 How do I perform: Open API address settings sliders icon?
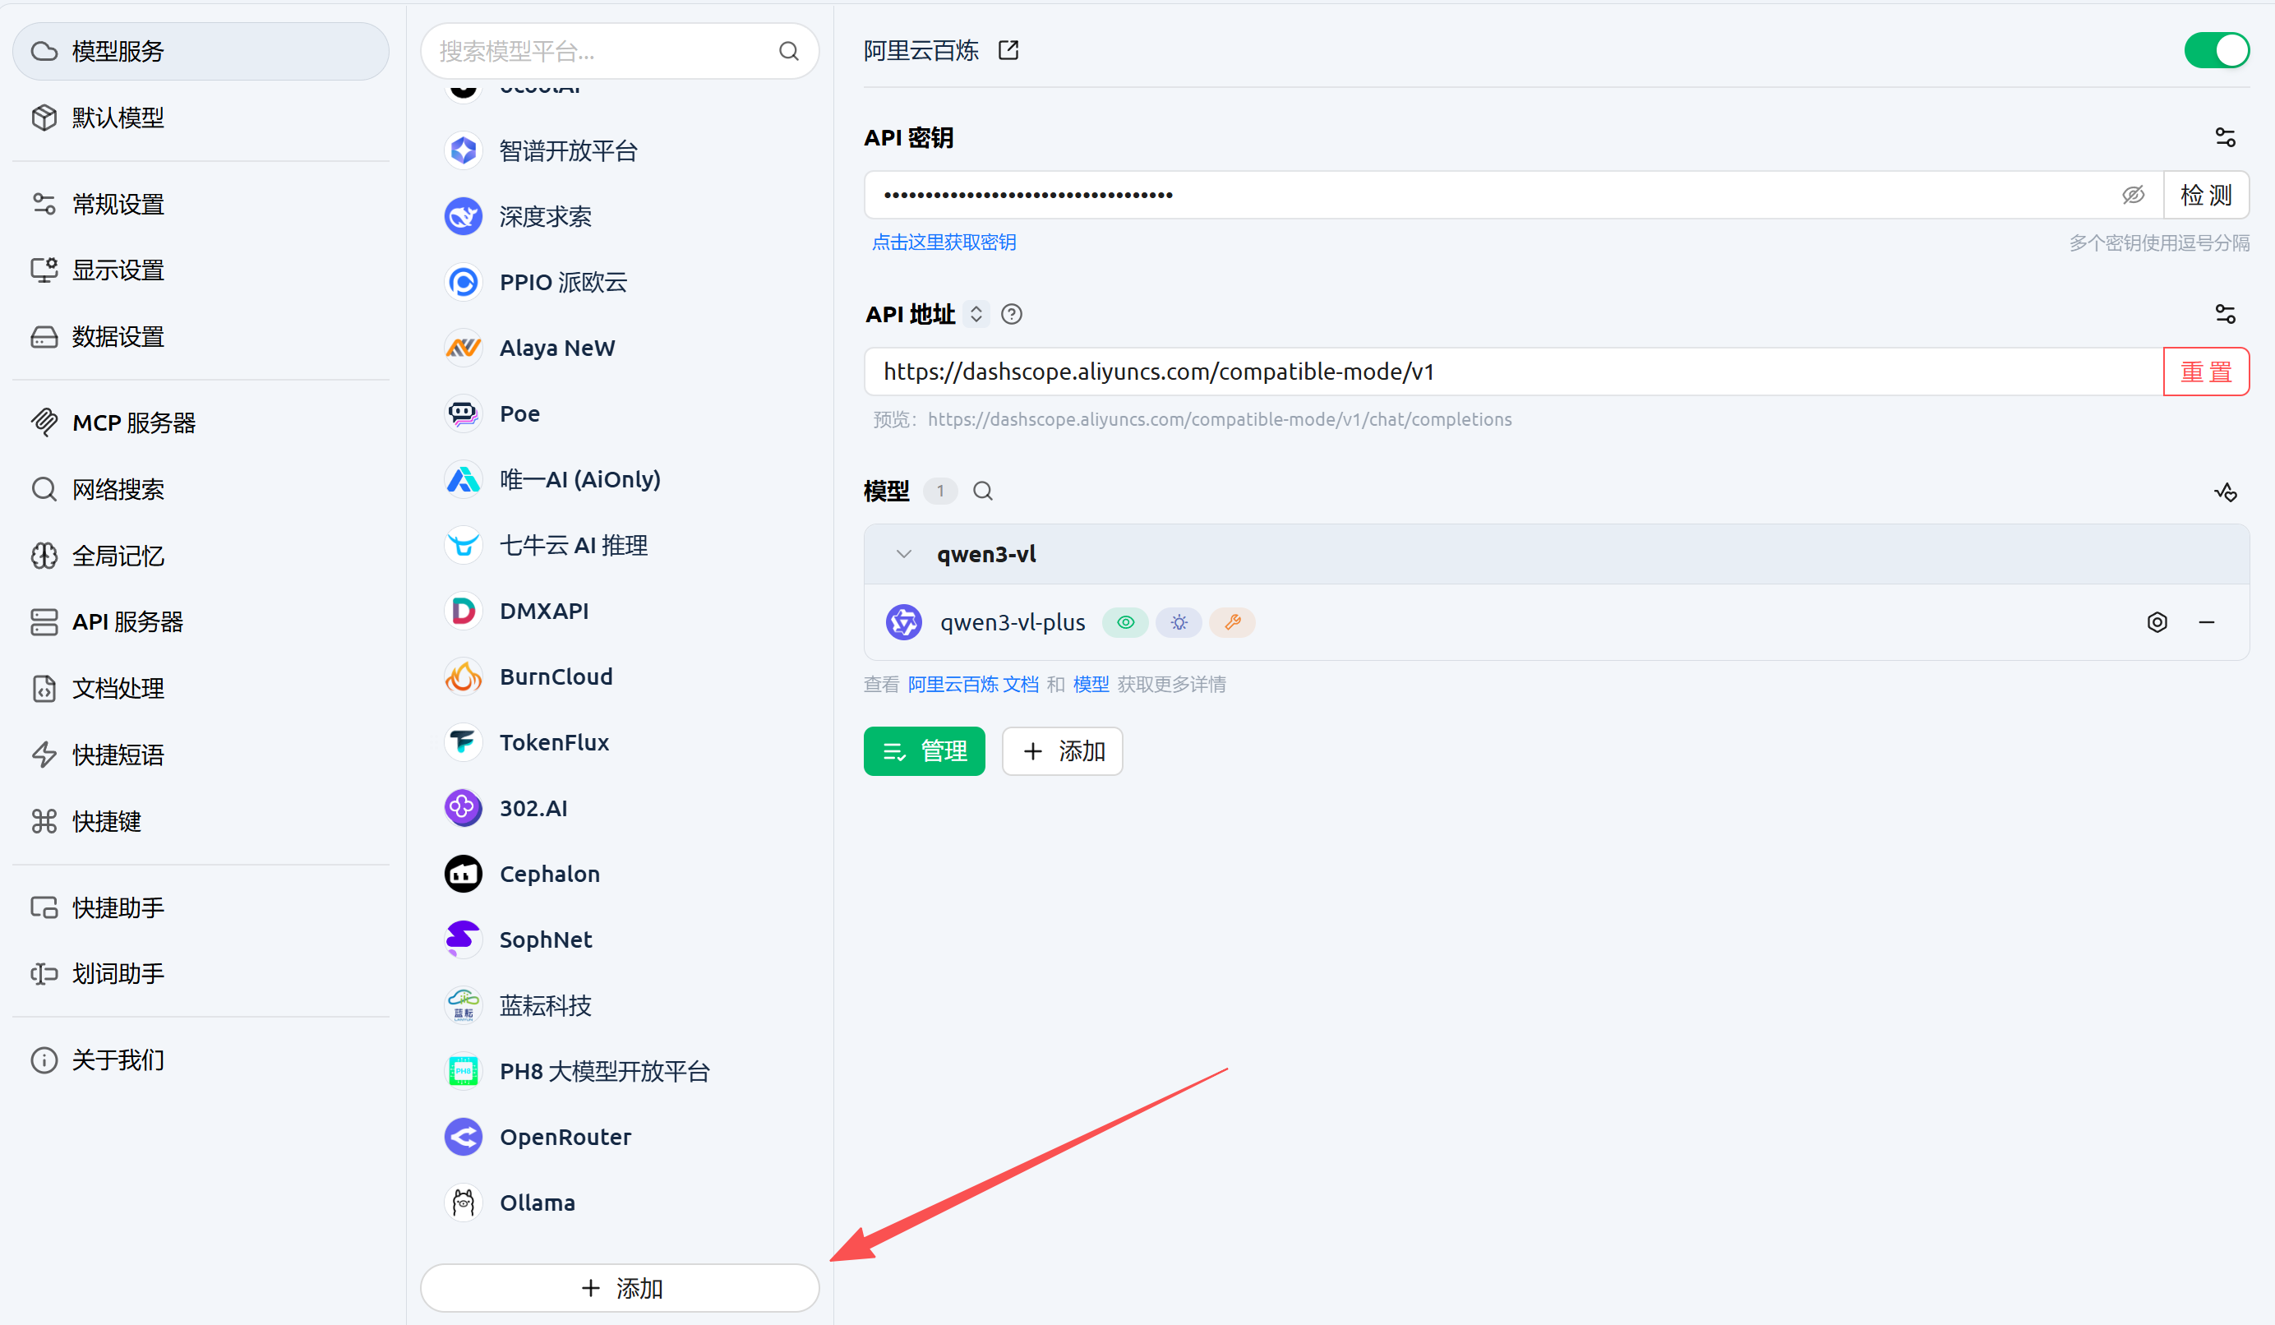pos(2224,314)
